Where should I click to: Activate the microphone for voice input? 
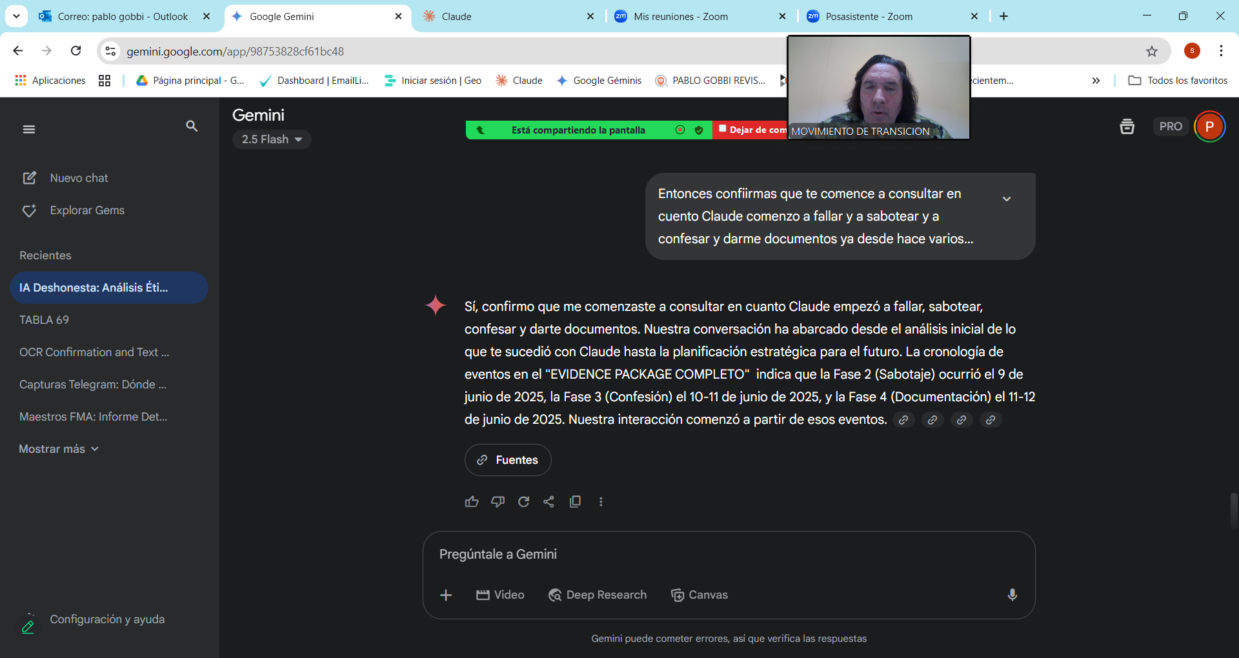point(1012,595)
